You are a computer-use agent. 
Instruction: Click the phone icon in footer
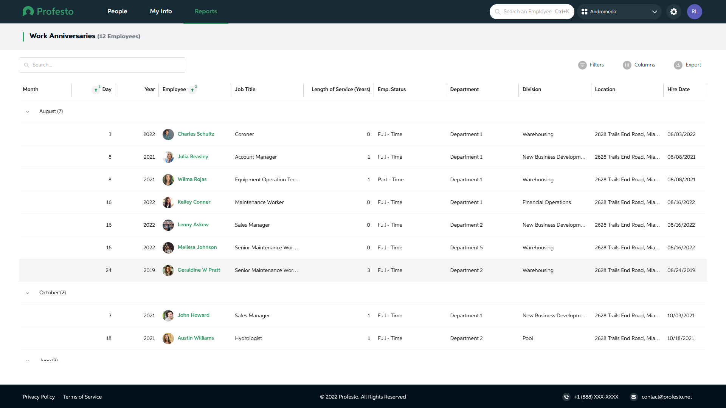(566, 397)
